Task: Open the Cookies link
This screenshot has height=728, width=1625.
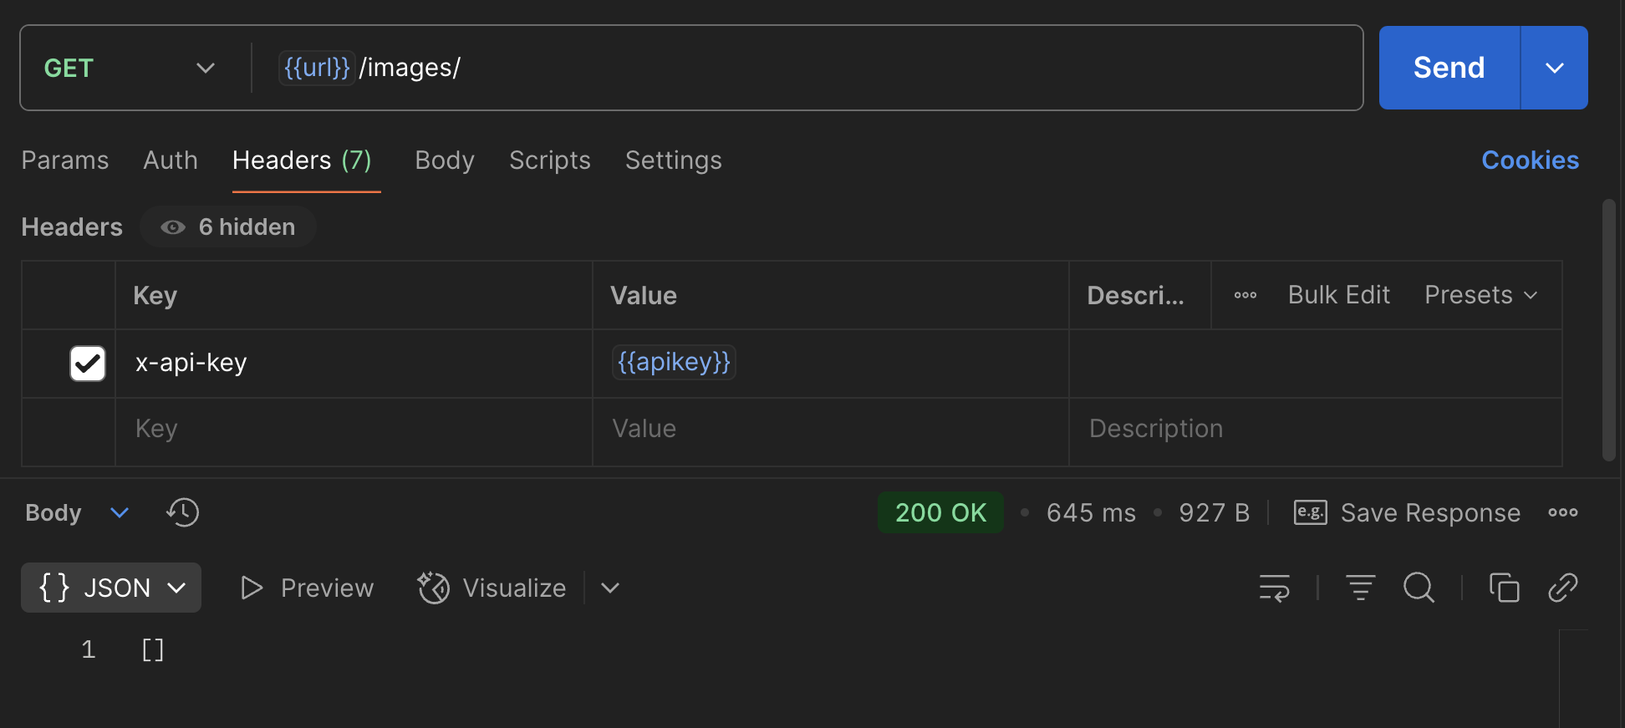Action: click(x=1530, y=160)
